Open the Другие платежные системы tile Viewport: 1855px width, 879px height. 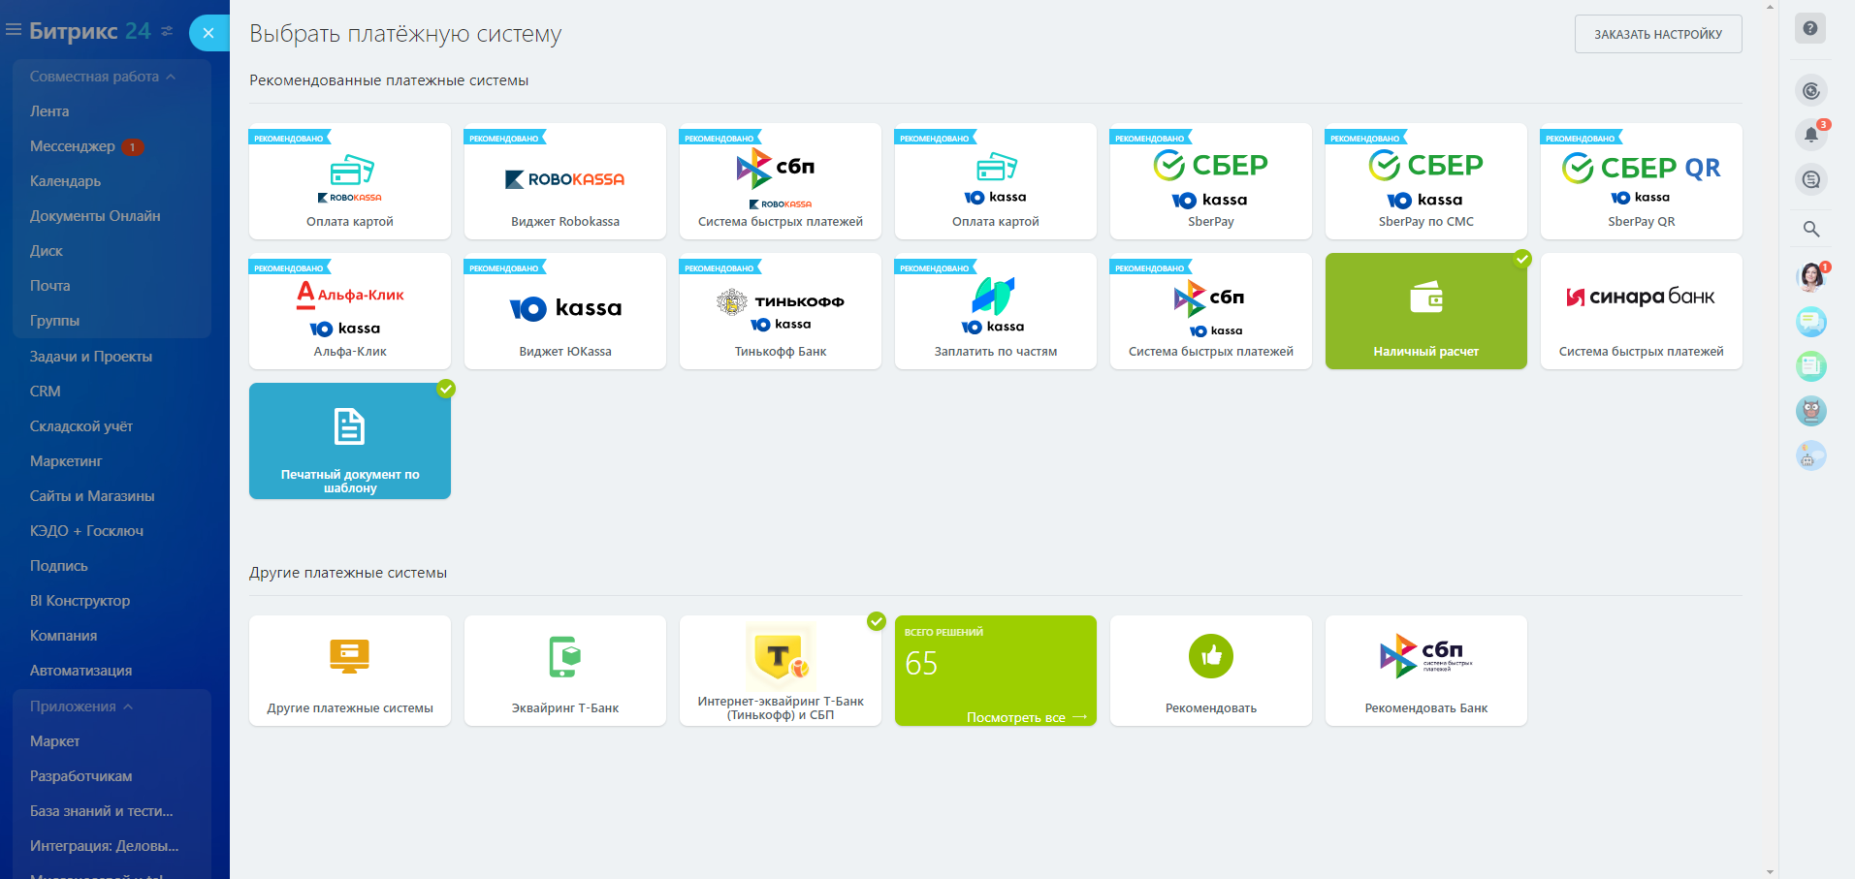click(x=350, y=671)
